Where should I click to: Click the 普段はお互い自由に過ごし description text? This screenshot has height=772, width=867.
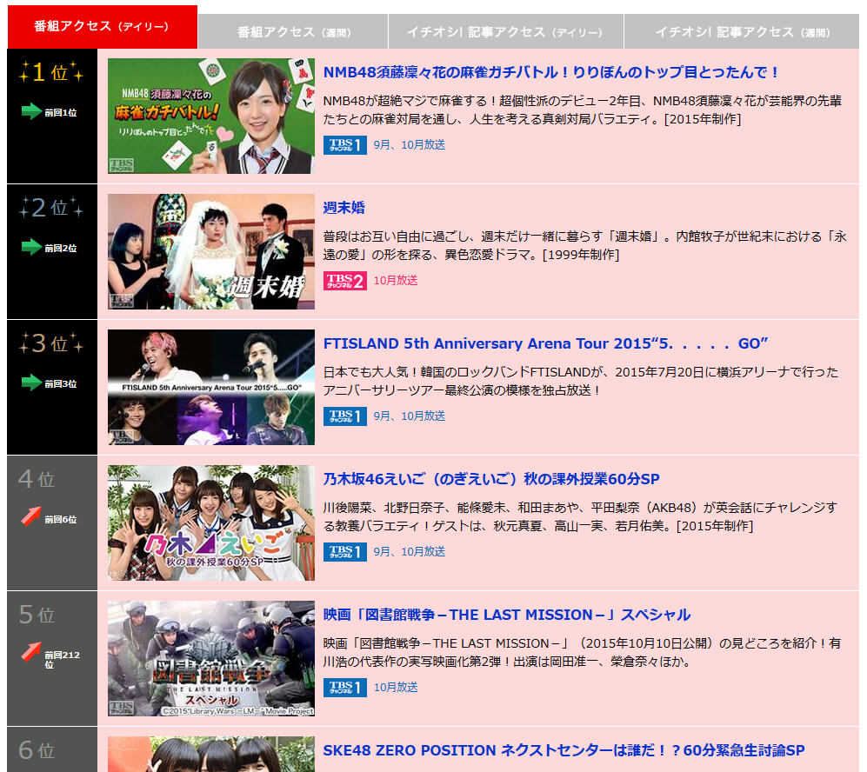(x=585, y=245)
